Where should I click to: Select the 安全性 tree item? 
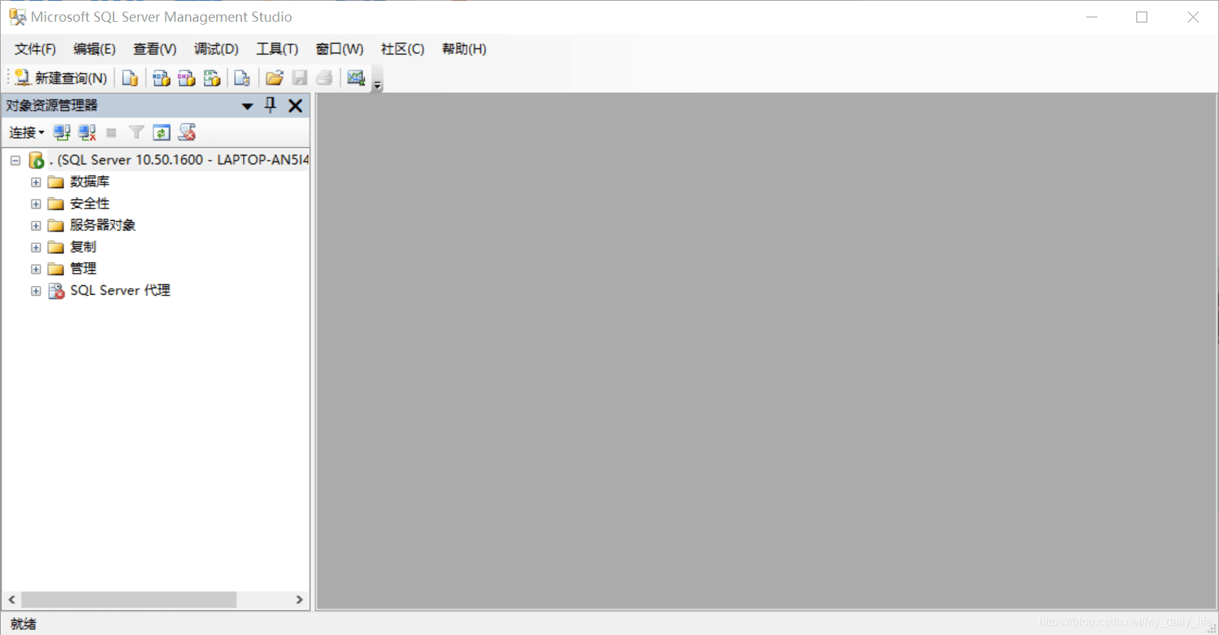(90, 203)
